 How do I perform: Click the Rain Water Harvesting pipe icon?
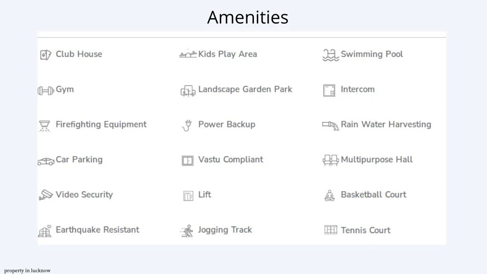[330, 125]
